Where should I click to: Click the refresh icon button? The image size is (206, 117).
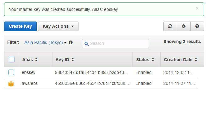170,26
